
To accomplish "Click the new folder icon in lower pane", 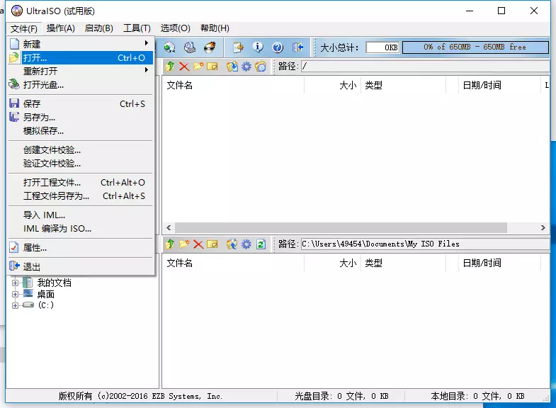I will [x=184, y=244].
